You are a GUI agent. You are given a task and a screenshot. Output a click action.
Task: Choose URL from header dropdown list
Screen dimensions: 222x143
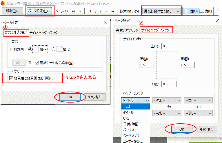[x=126, y=118]
